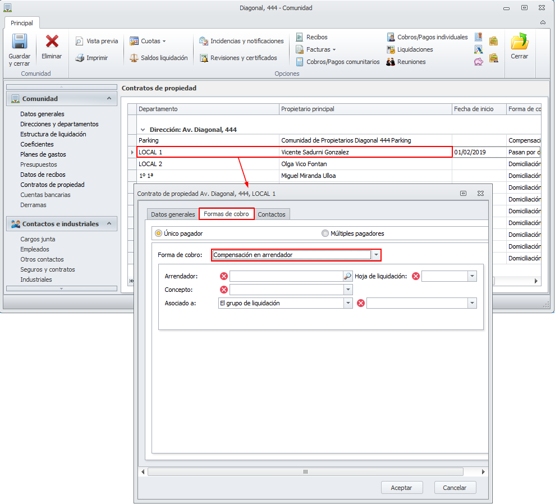
Task: Select the Múltiples pagadores radio button
Action: [x=325, y=233]
